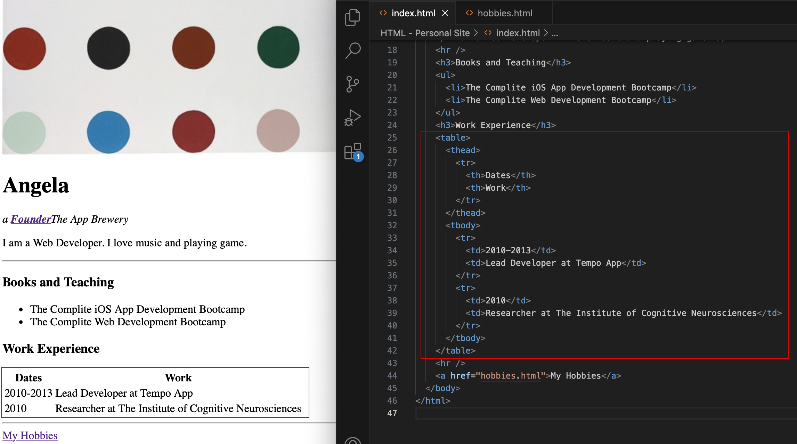Screen dimensions: 797x444
Task: Click the Dates table header cell
Action: coord(29,378)
